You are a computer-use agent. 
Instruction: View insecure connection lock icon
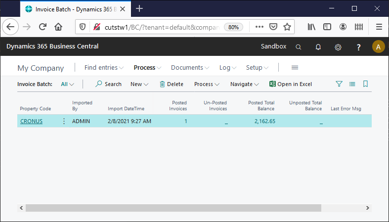pyautogui.click(x=97, y=27)
